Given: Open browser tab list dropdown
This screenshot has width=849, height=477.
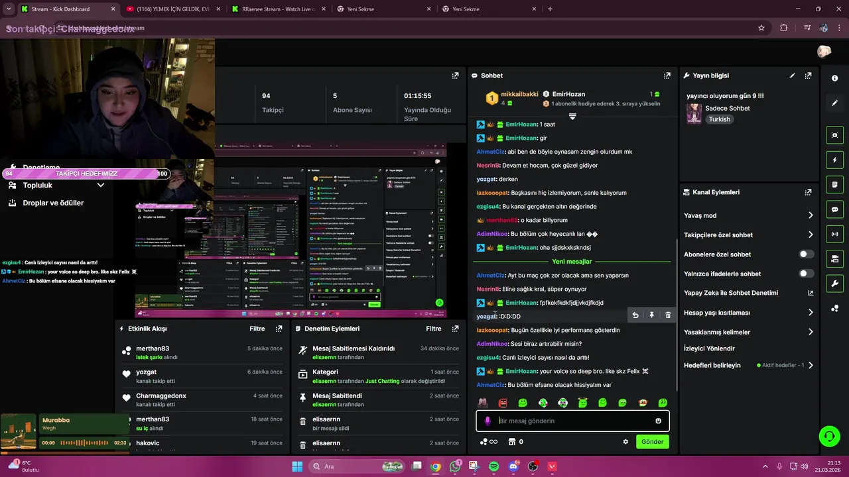Looking at the screenshot, I should coord(9,9).
